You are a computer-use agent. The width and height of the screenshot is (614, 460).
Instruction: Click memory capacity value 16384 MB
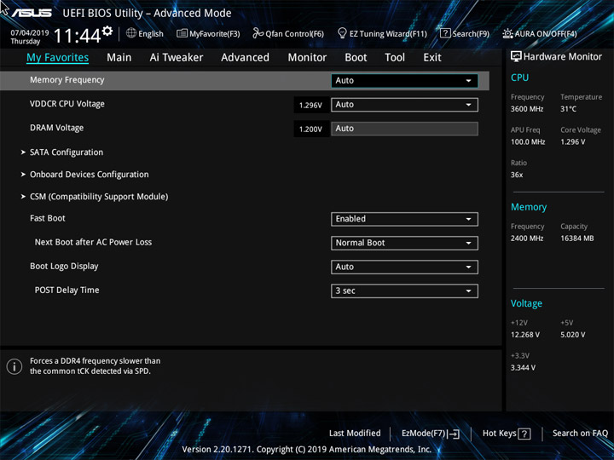click(x=577, y=239)
